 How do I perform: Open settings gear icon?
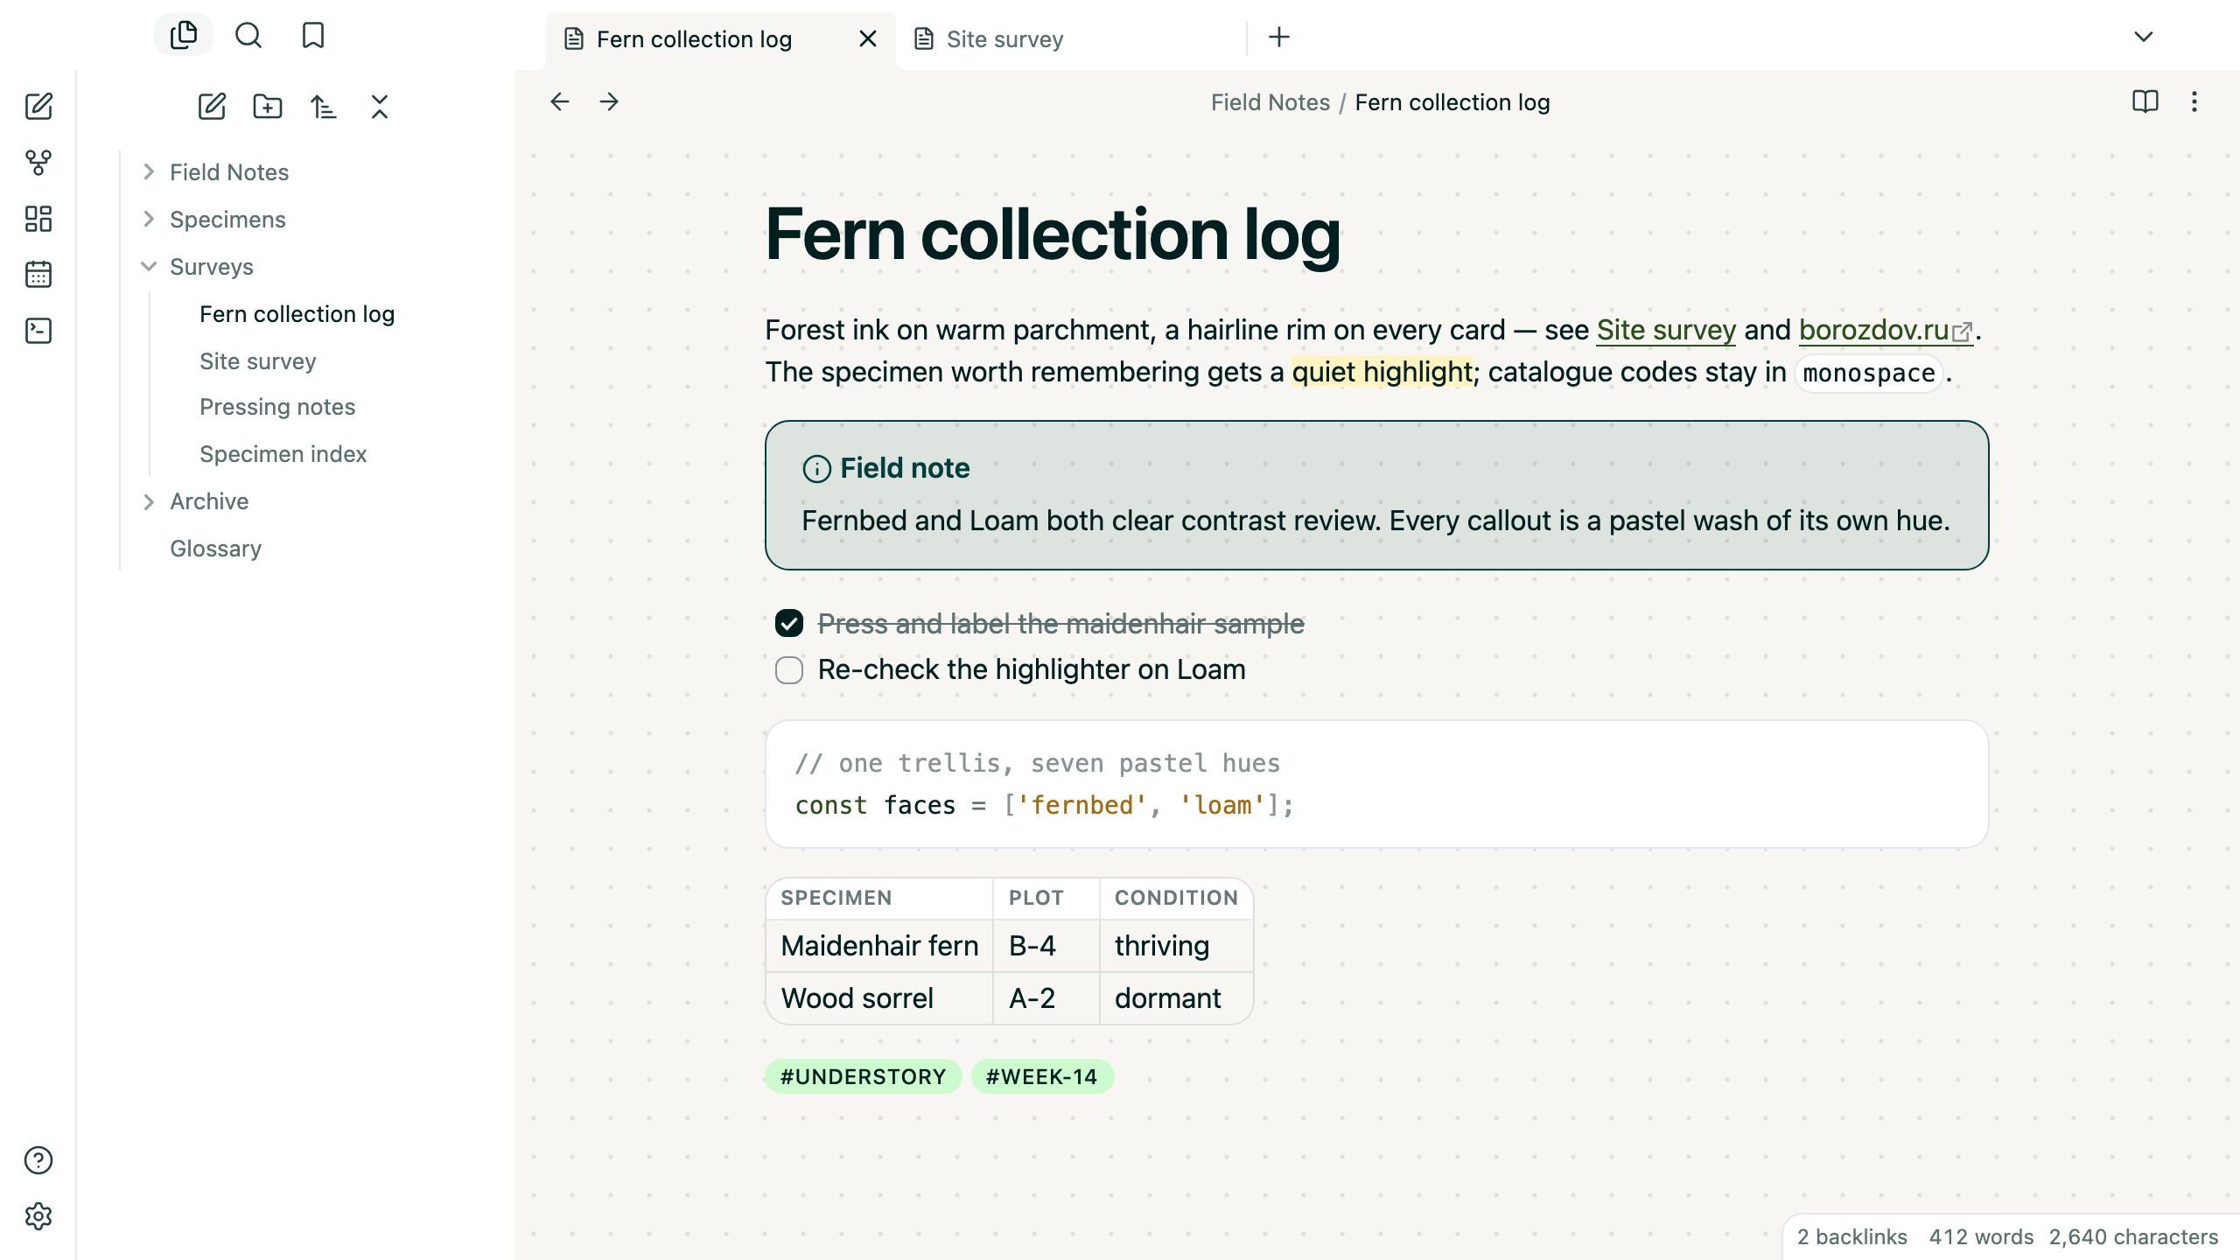[38, 1216]
